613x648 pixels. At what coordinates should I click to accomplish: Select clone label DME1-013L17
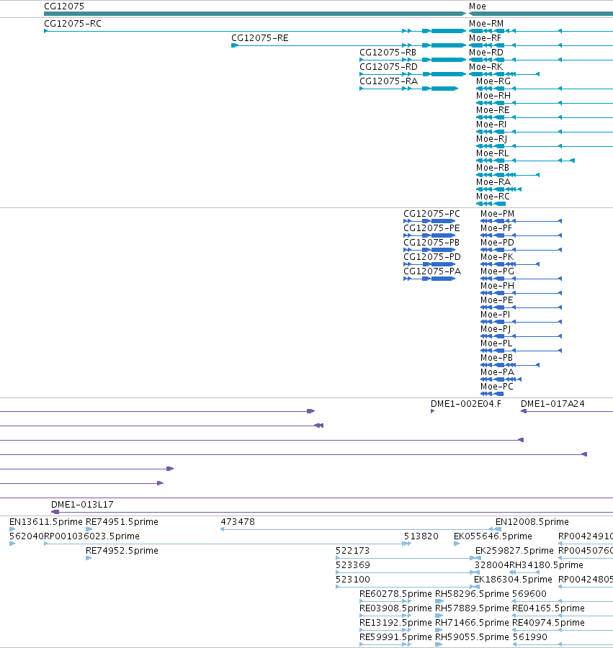pos(82,505)
